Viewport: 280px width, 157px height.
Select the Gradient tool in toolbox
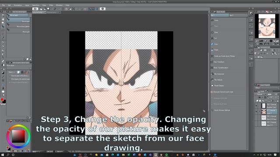tap(3, 73)
